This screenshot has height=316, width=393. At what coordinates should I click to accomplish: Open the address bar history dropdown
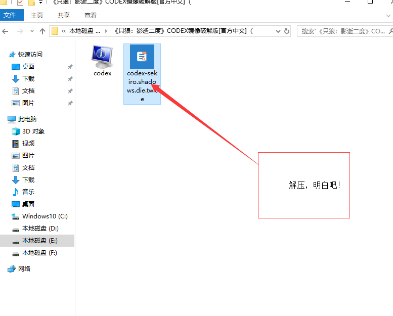[x=278, y=31]
